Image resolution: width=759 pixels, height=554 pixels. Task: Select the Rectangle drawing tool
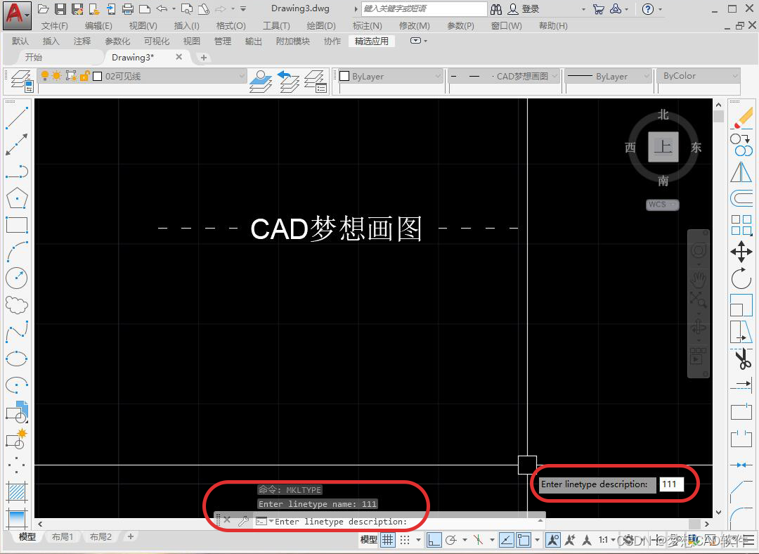point(16,224)
